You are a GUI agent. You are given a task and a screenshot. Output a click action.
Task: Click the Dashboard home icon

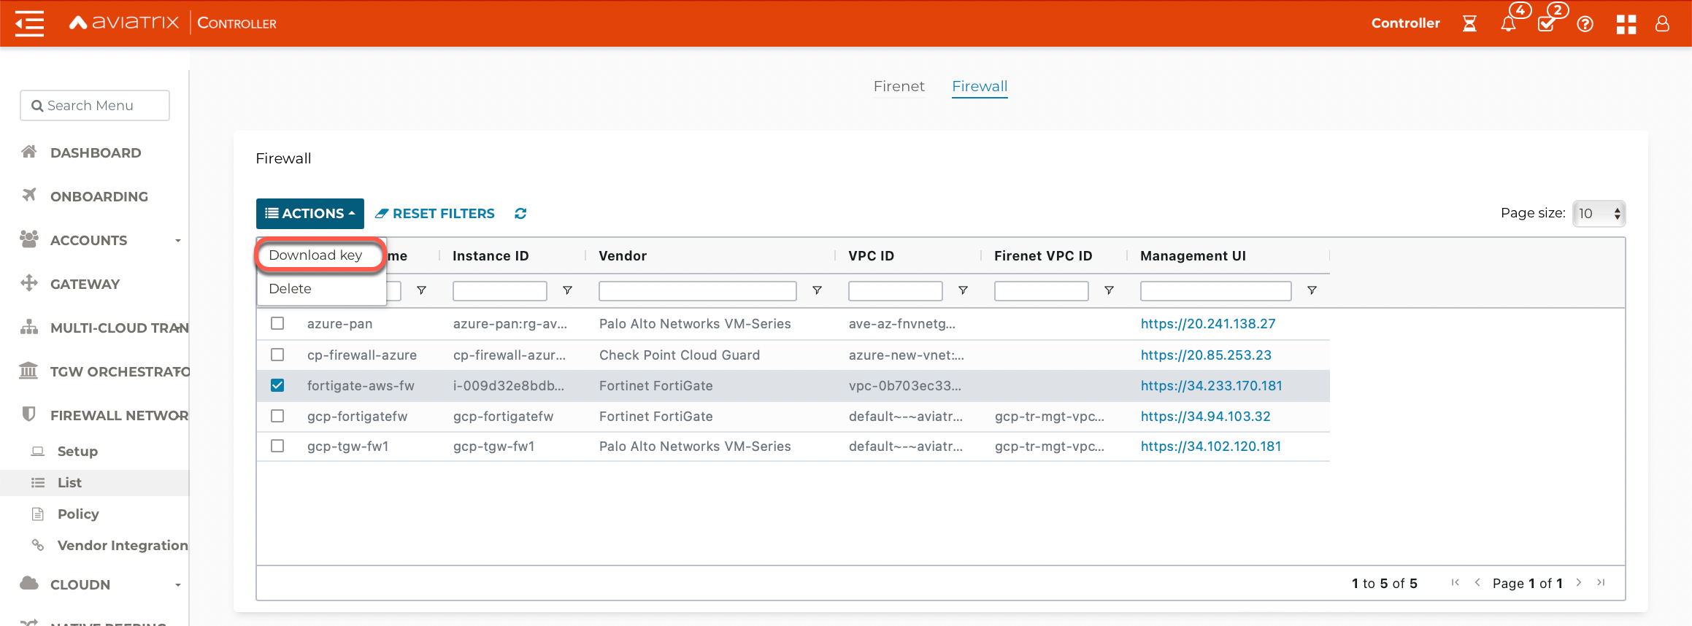[29, 152]
